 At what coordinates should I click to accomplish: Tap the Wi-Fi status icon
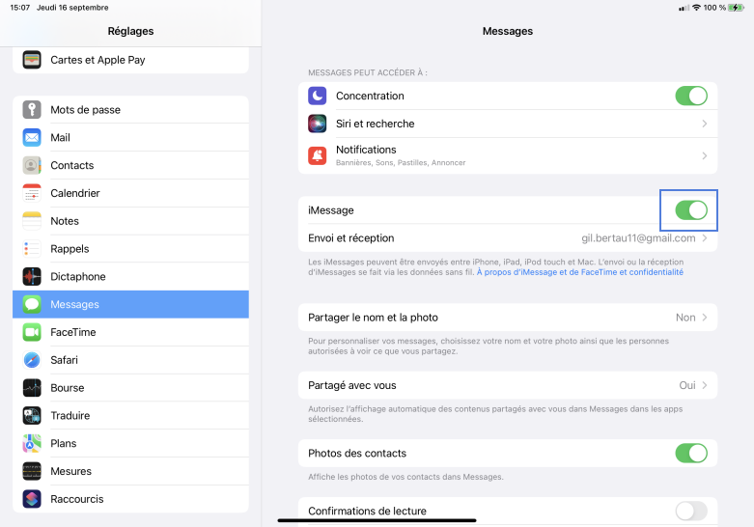point(696,8)
